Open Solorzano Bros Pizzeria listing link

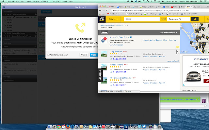(x=120, y=78)
